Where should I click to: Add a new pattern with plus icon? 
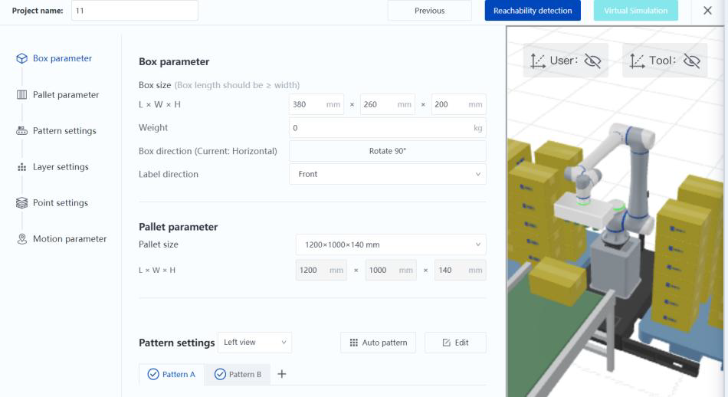coord(281,374)
